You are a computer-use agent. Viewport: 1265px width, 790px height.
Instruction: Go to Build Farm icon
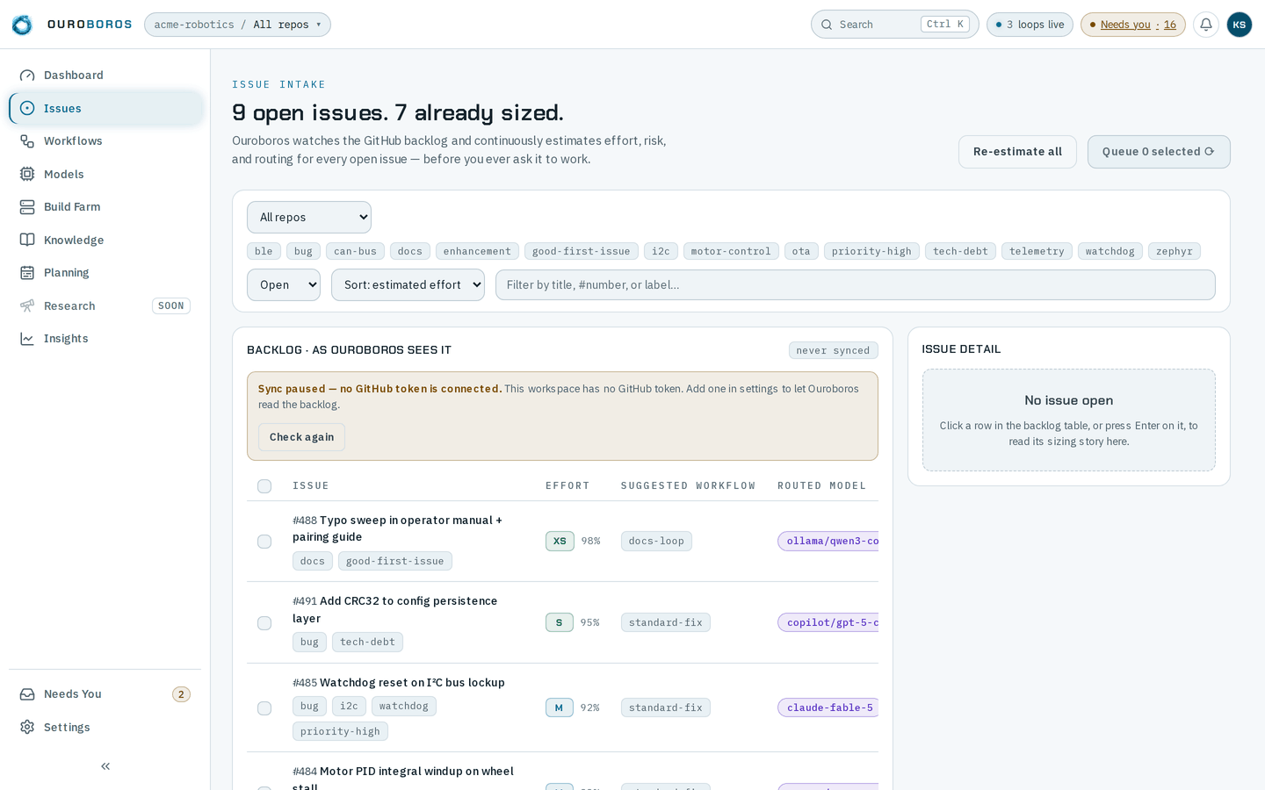pos(27,207)
